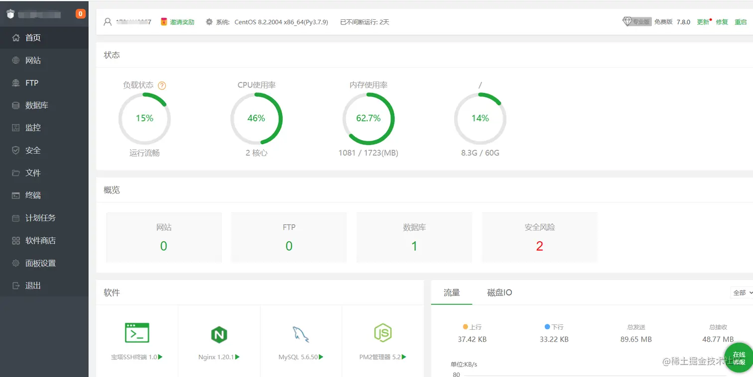Click the 1081 / 1723(MB) memory text
This screenshot has width=753, height=377.
[x=369, y=153]
